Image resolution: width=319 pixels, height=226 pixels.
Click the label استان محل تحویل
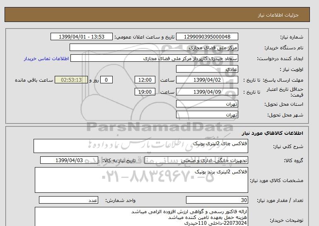pos(284,104)
